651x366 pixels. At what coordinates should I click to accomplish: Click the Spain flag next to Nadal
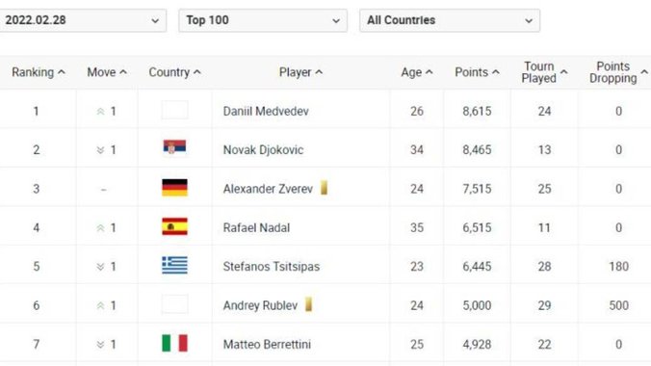click(174, 227)
